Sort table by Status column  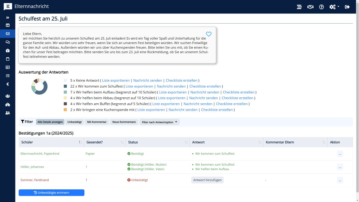click(x=157, y=142)
